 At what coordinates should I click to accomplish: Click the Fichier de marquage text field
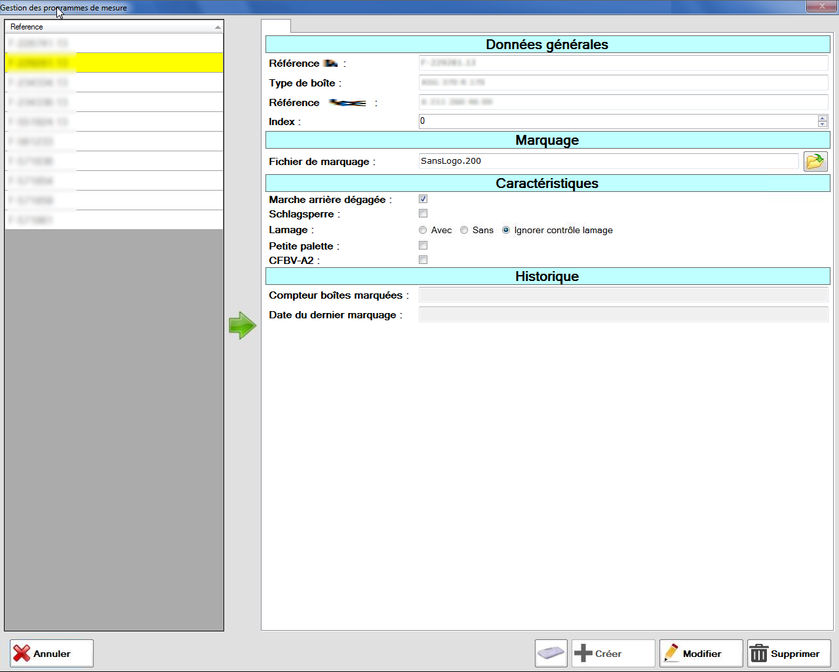pos(608,161)
